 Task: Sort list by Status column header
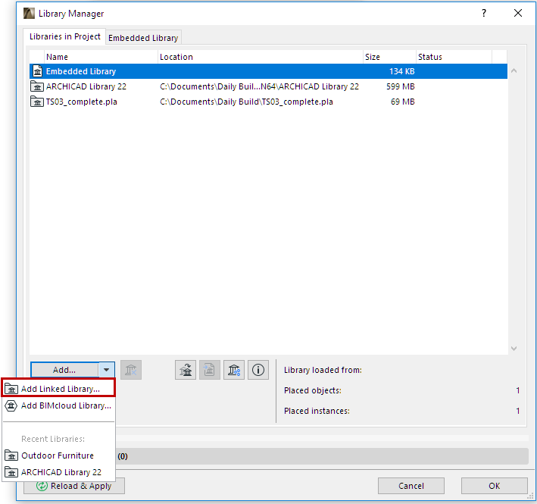454,57
